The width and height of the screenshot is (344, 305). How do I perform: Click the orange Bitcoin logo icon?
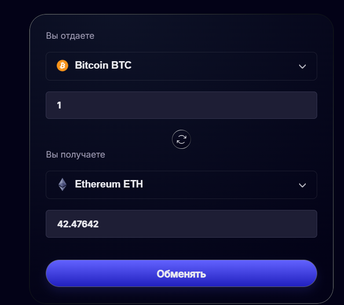coord(62,66)
